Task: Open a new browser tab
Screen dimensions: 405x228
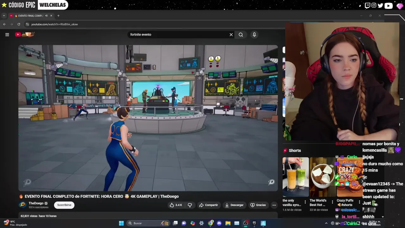Action: [x=58, y=16]
